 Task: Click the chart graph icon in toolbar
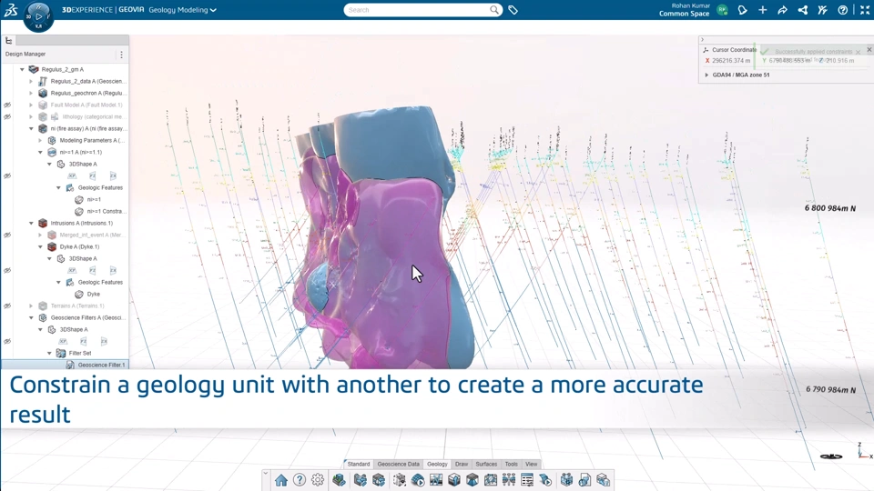click(436, 480)
